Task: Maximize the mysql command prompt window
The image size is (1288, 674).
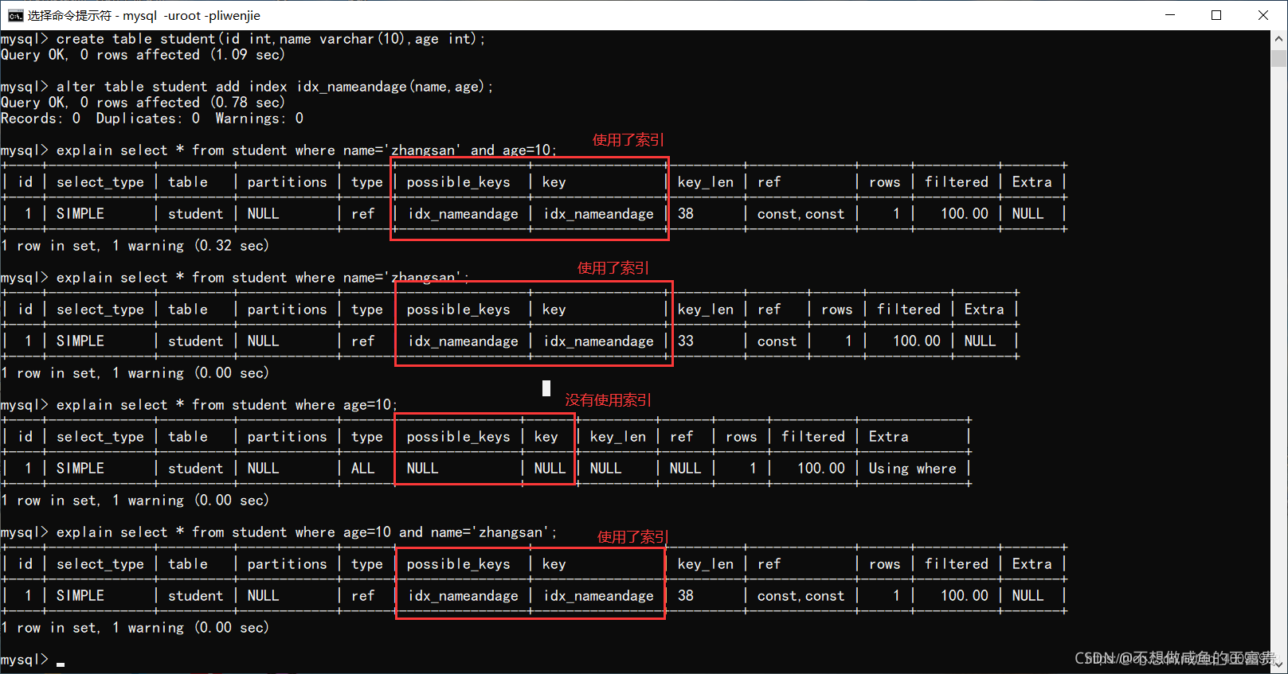Action: pyautogui.click(x=1216, y=15)
